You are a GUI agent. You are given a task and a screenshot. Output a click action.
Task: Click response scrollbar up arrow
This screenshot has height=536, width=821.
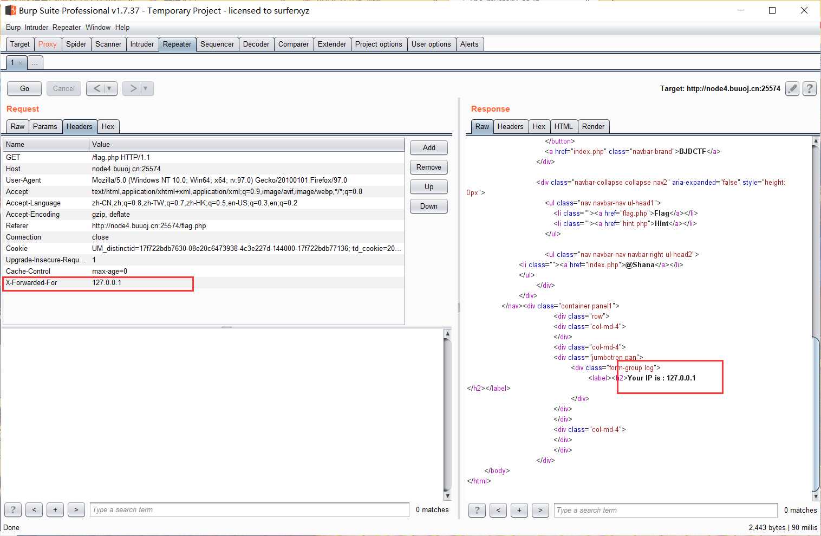click(x=816, y=140)
